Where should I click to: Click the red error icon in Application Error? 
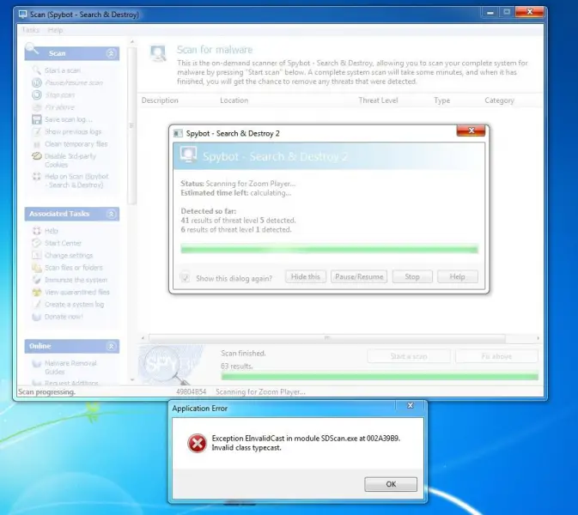198,443
